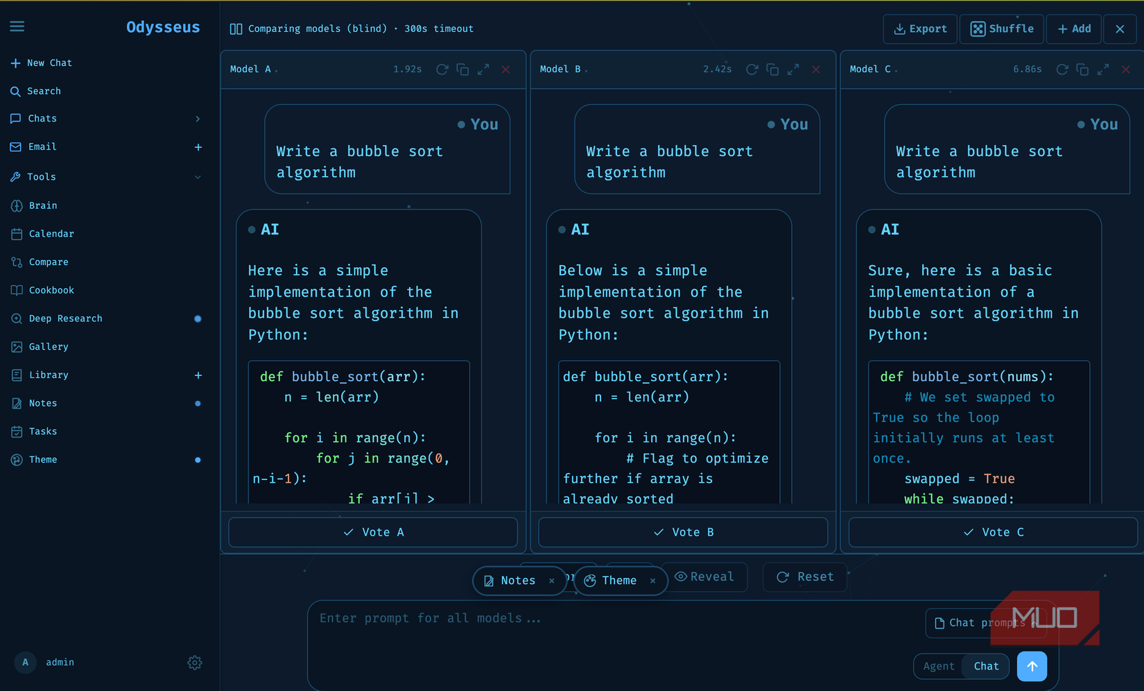The height and width of the screenshot is (691, 1144).
Task: Open Chat prompts dropdown
Action: click(x=985, y=623)
